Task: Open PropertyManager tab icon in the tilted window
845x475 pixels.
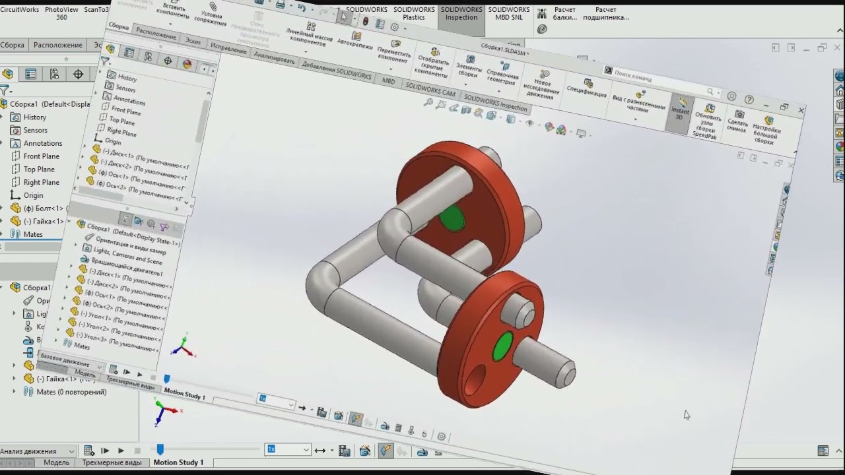Action: pos(129,53)
